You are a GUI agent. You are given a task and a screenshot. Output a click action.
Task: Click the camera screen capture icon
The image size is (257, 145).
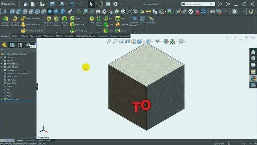click(x=212, y=12)
